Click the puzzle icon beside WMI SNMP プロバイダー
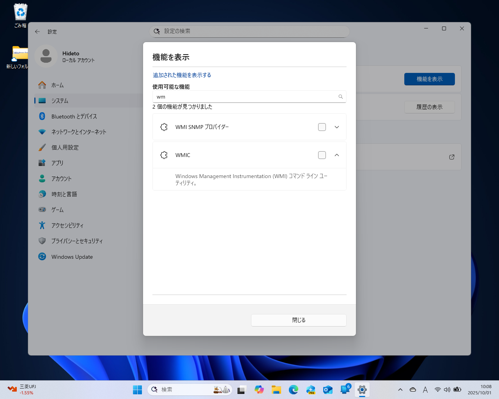The width and height of the screenshot is (499, 399). pyautogui.click(x=164, y=127)
